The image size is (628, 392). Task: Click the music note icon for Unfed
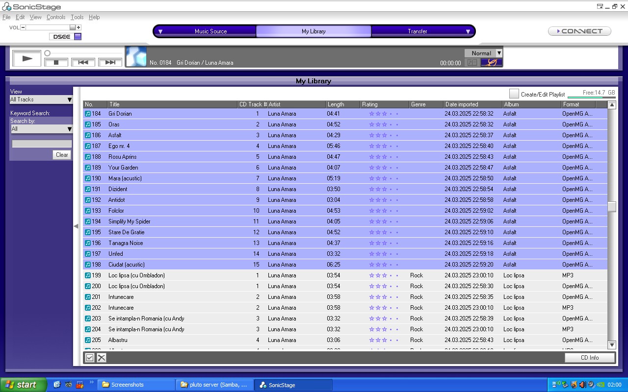pyautogui.click(x=88, y=254)
